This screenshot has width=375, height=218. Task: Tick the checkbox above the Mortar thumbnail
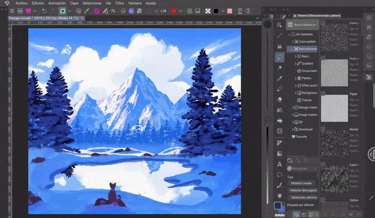pos(323,129)
